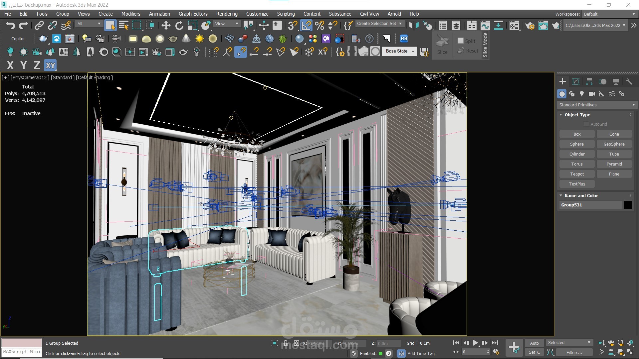Click the Lights category icon in Create panel
Viewport: 639px width, 359px height.
(581, 94)
